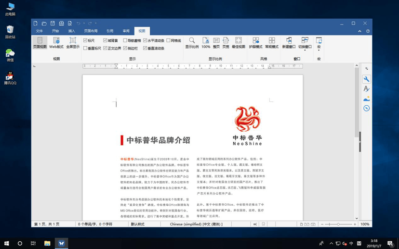Toggle the 侧边栏 sidebar checkbox

(x=125, y=48)
